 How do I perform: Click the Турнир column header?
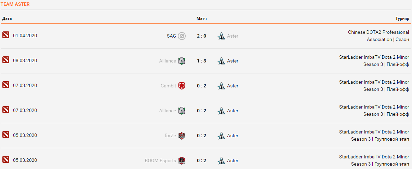coord(402,18)
